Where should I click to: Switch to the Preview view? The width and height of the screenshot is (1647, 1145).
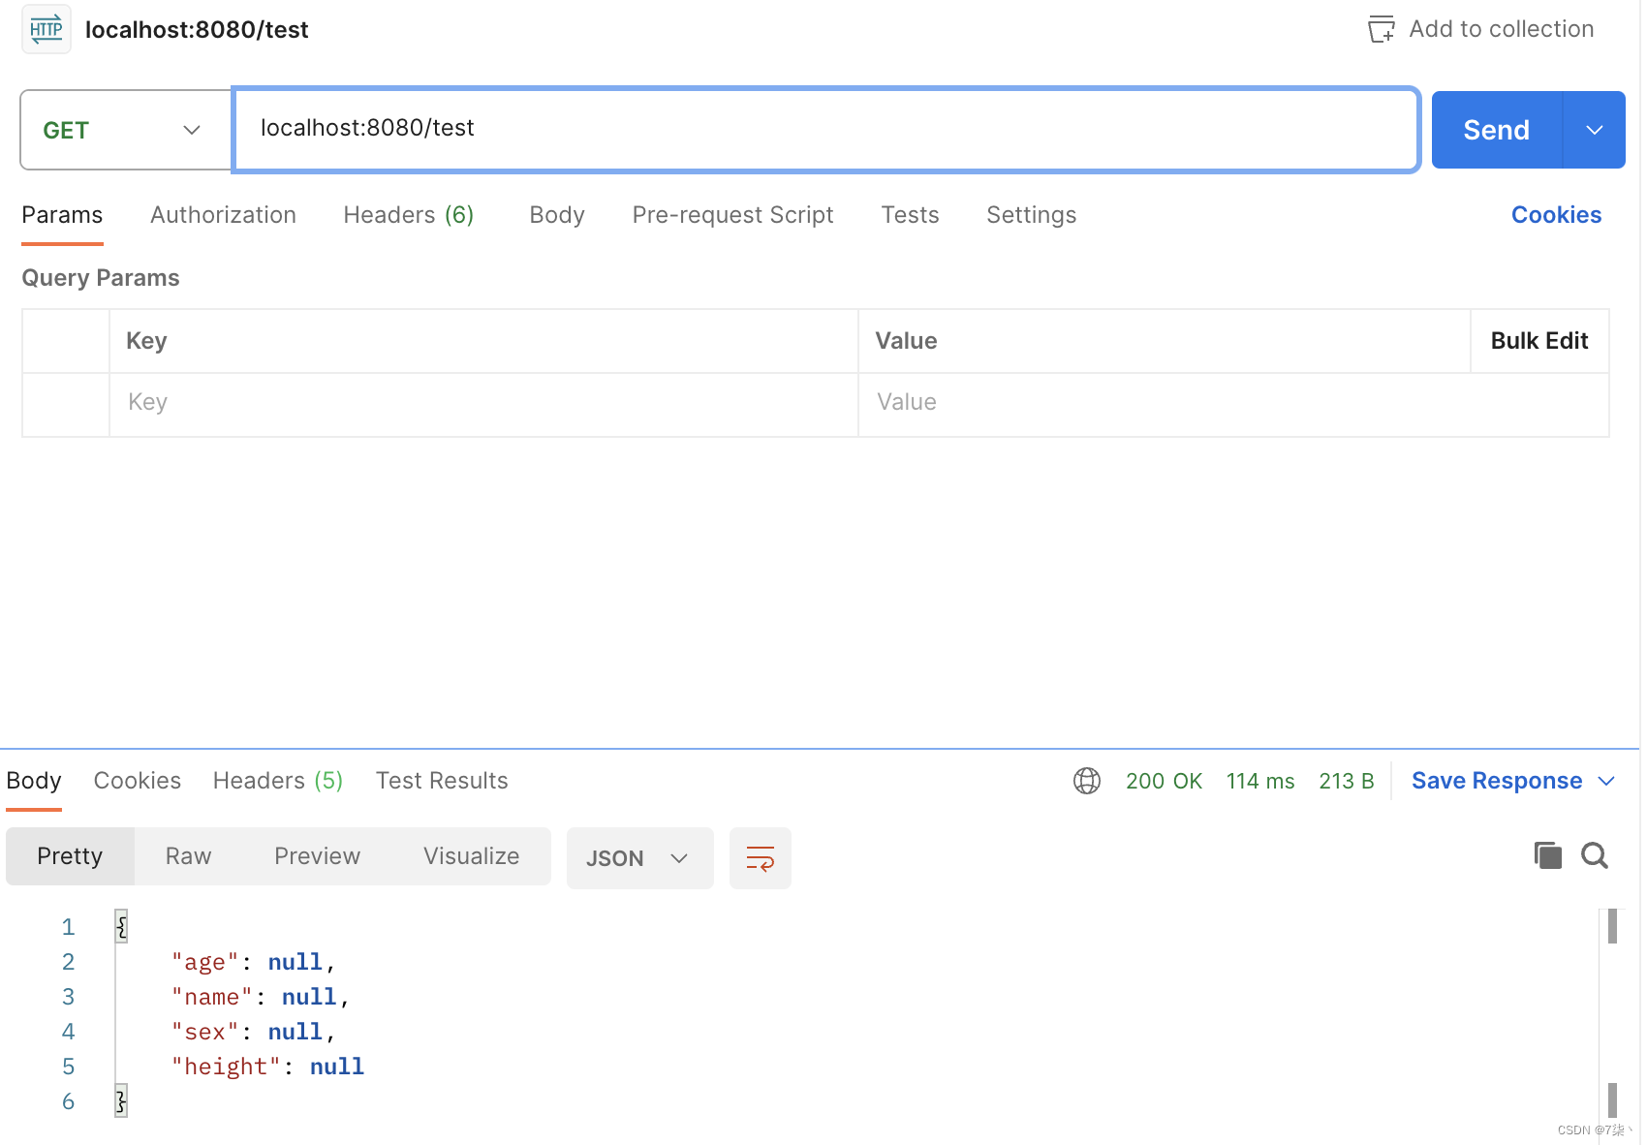click(x=317, y=856)
